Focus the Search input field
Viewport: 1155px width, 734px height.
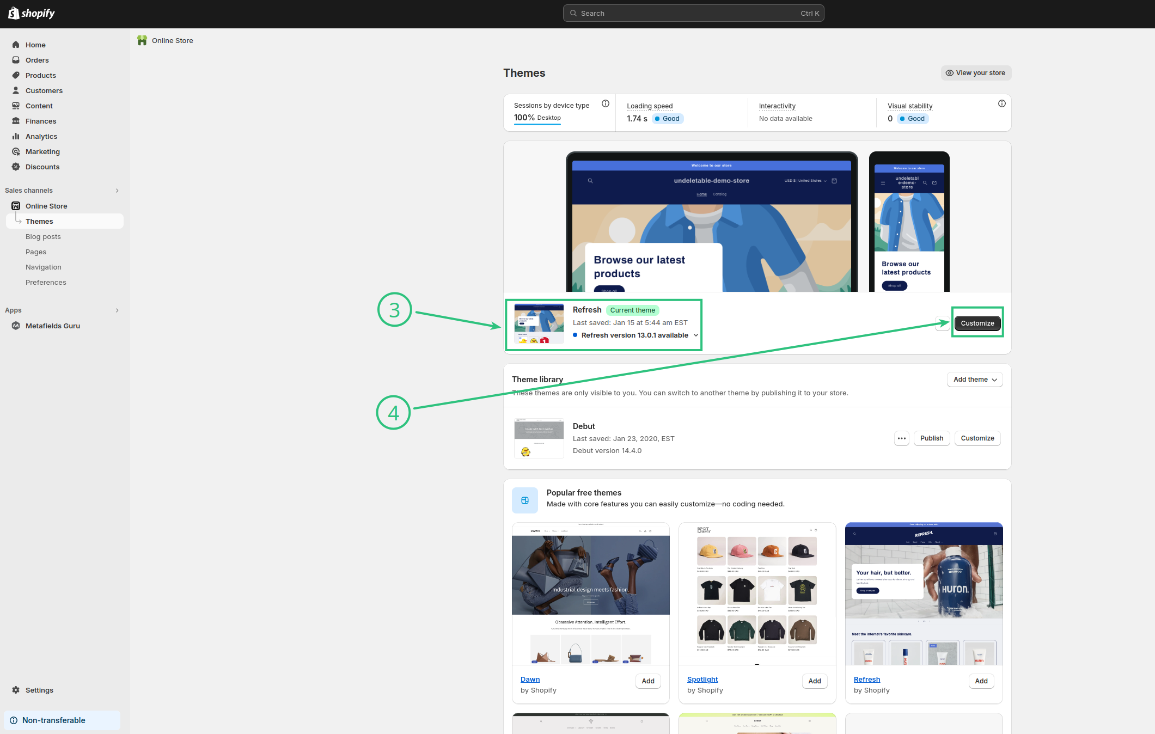pyautogui.click(x=693, y=13)
